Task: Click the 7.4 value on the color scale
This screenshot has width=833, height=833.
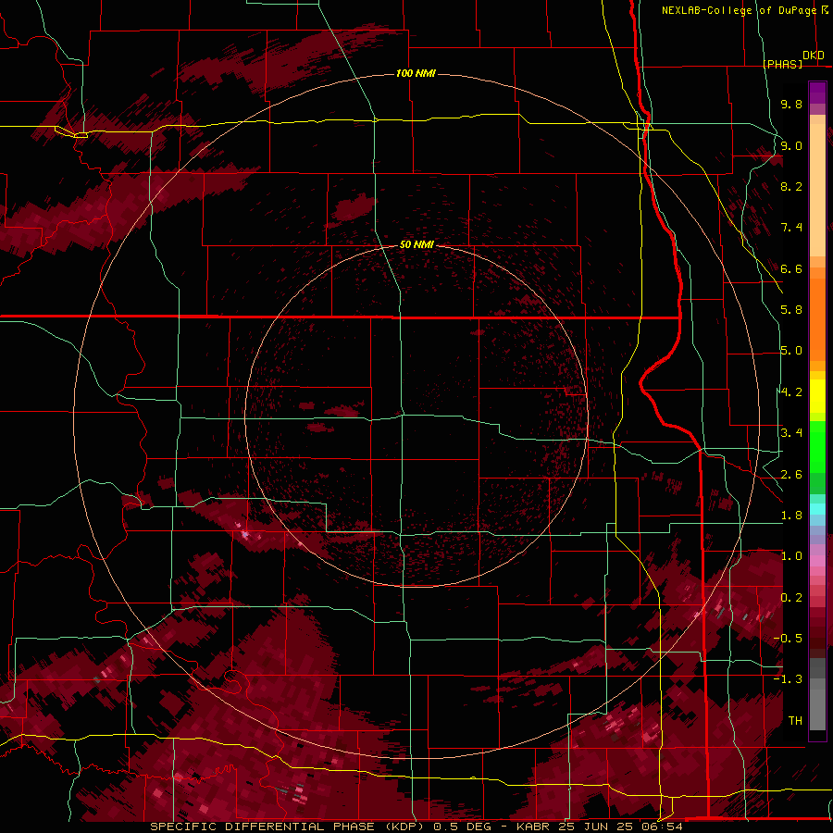Action: 791,228
